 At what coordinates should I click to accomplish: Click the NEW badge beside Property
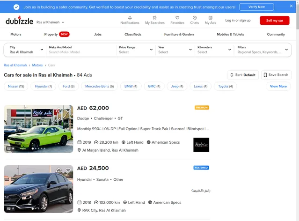(64, 34)
